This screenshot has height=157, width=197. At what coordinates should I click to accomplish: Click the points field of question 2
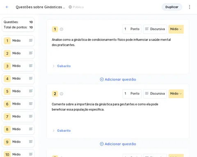click(x=132, y=94)
